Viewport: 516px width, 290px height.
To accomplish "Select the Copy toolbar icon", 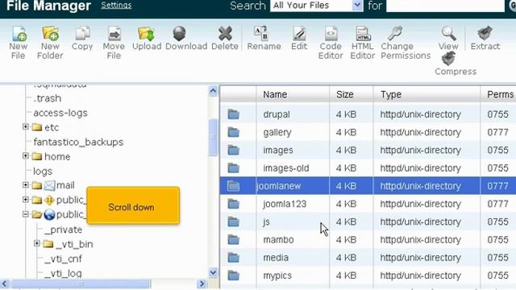I will 82,34.
